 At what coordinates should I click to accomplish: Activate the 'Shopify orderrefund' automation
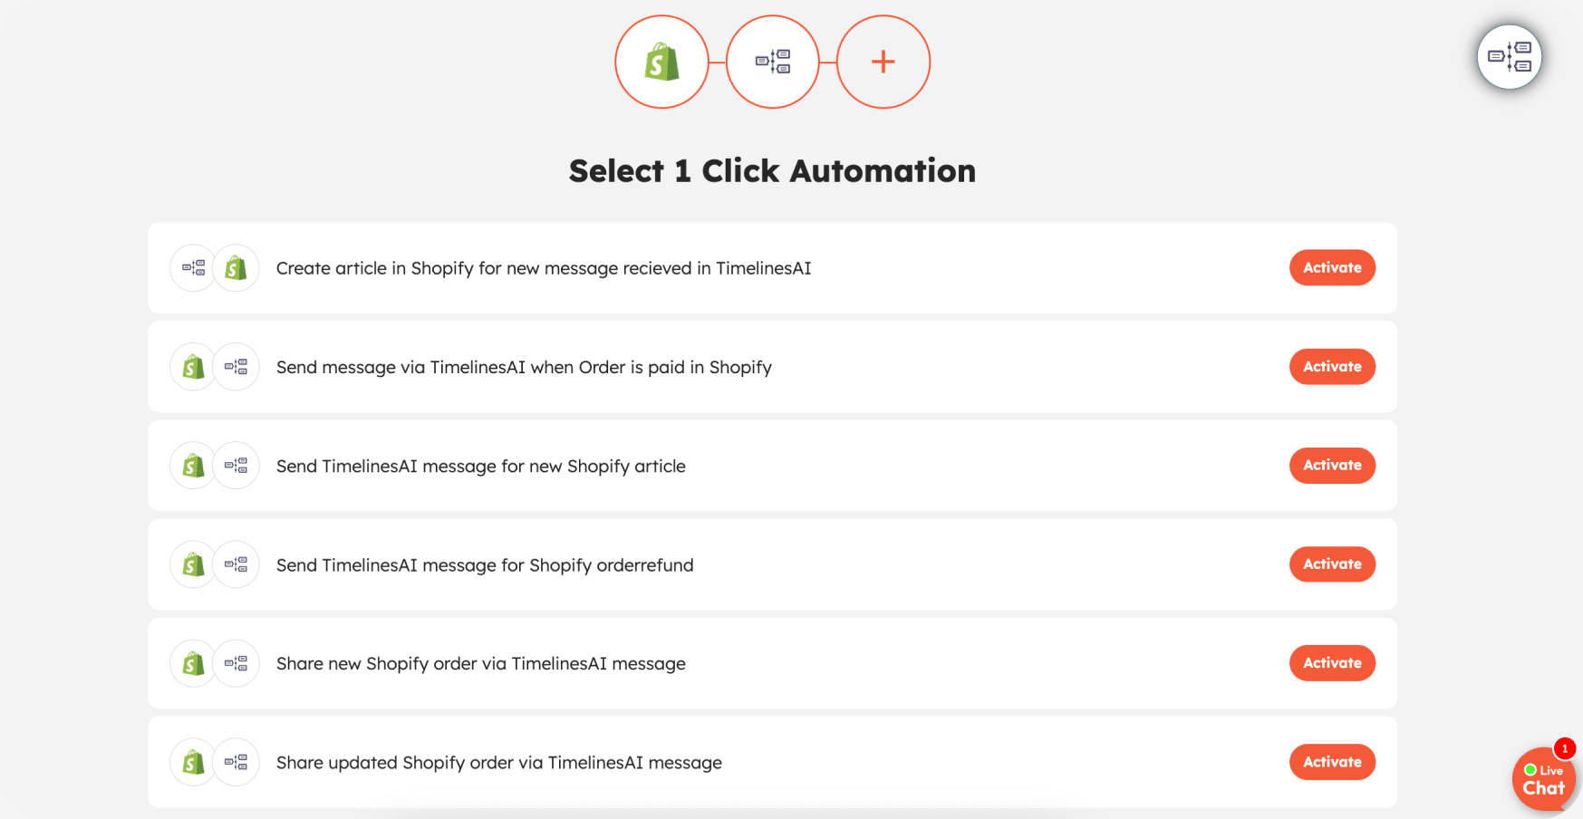(x=1332, y=564)
